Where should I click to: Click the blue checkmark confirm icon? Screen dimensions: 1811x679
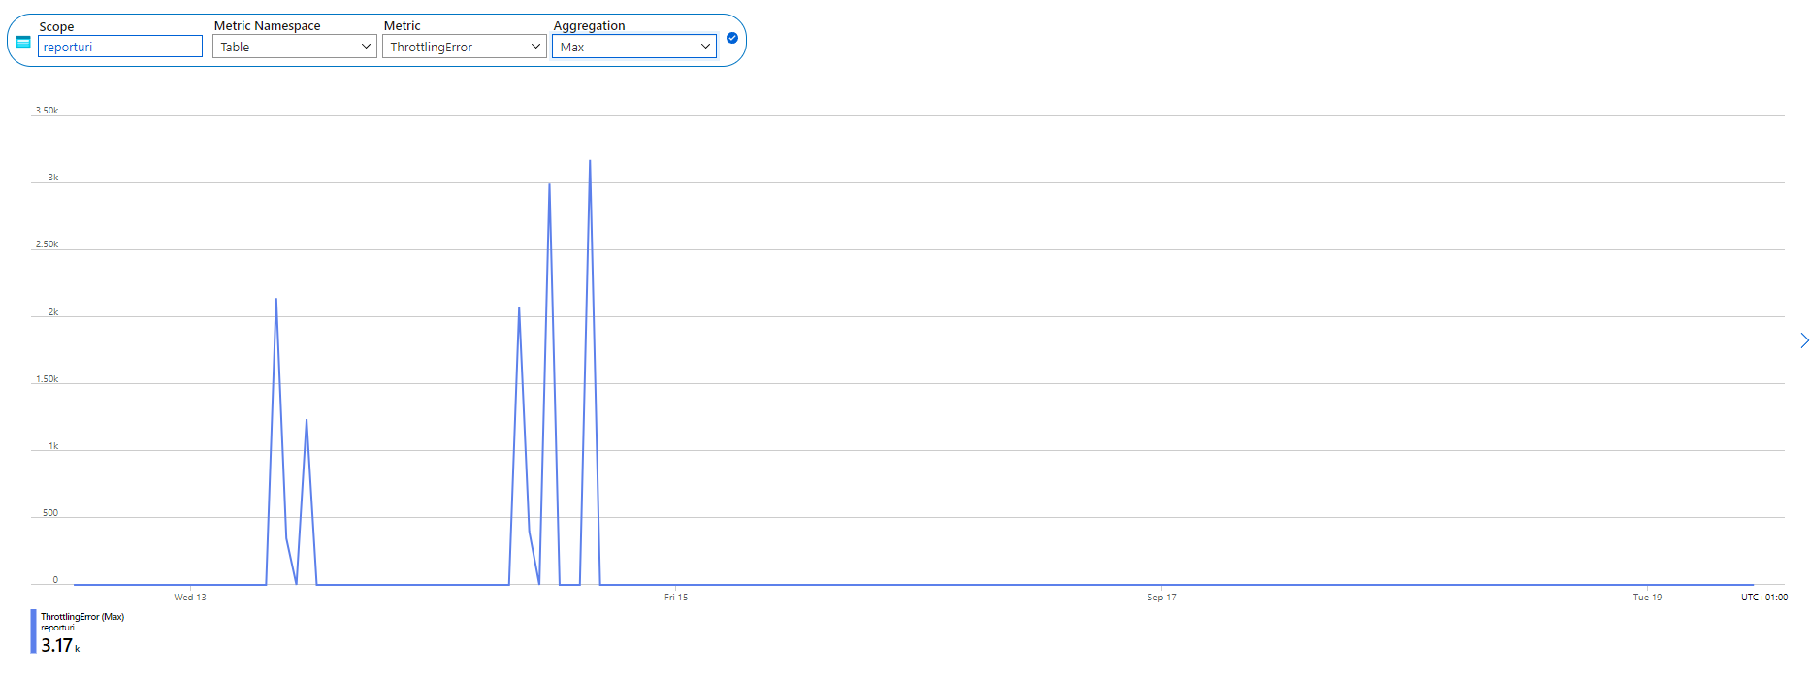(x=732, y=38)
